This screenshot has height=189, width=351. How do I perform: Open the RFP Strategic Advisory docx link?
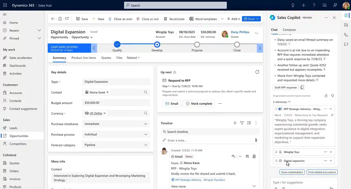[200, 180]
